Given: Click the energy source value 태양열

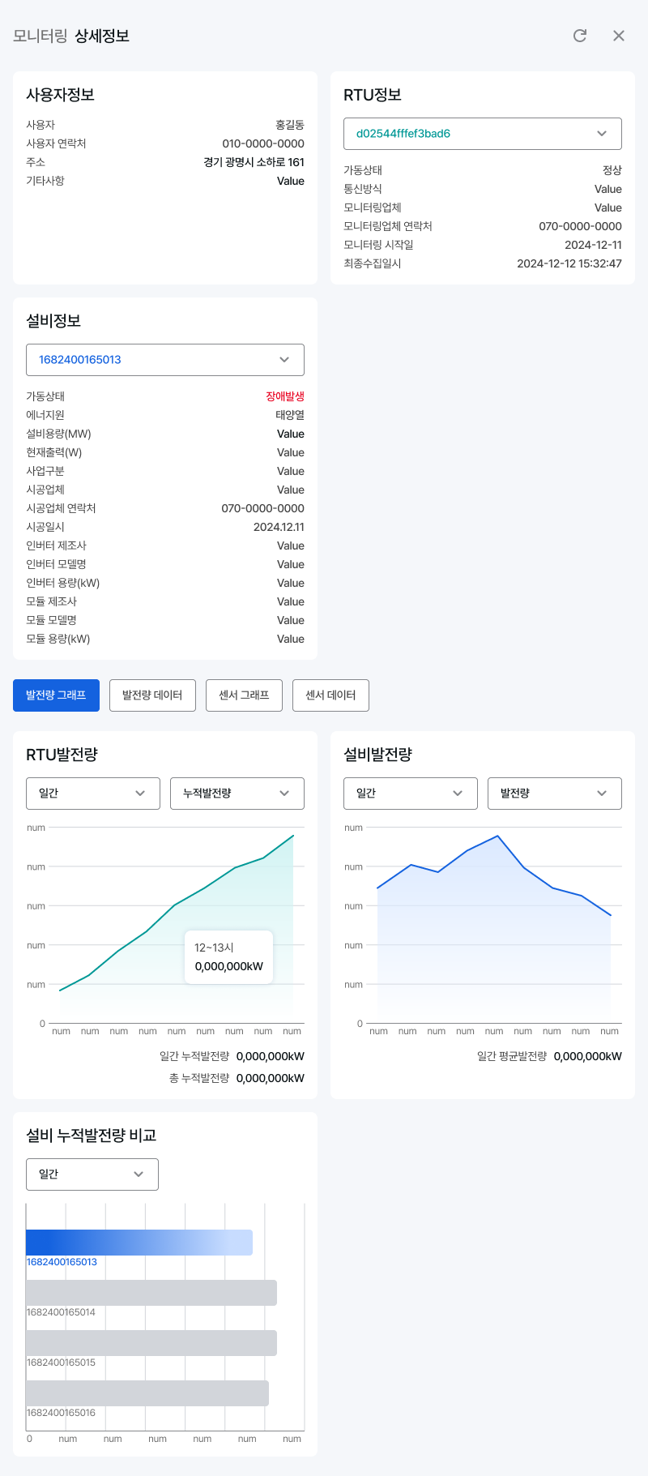Looking at the screenshot, I should coord(290,415).
